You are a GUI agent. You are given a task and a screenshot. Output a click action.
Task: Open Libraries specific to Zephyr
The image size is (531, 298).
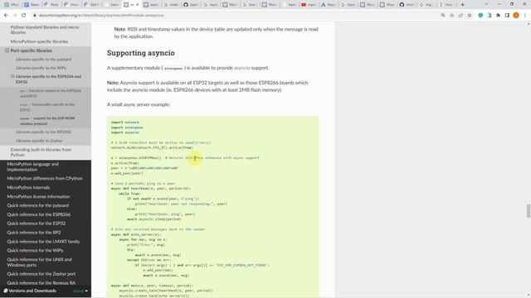click(39, 141)
